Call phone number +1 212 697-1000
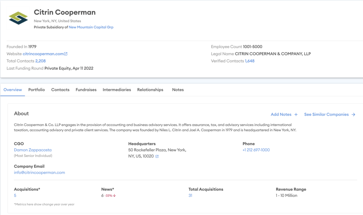This screenshot has height=215, width=363. (x=256, y=150)
